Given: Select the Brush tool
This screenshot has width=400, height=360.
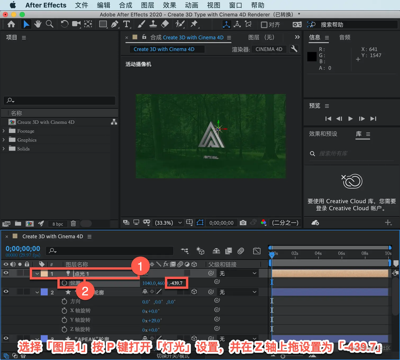Looking at the screenshot, I should (x=141, y=24).
